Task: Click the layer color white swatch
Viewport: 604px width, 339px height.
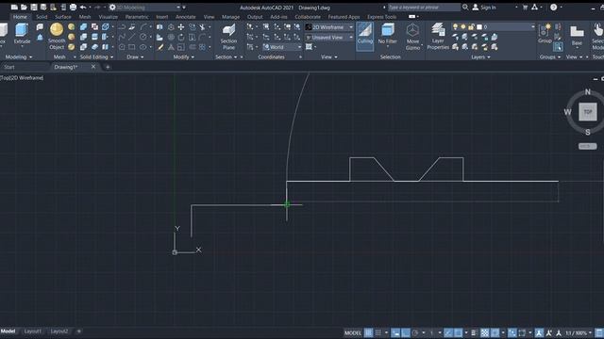Action: tap(479, 27)
